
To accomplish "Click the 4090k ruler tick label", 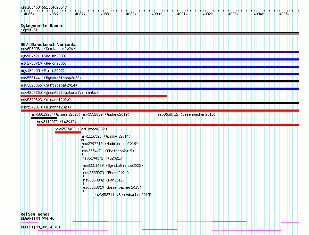I will (157, 14).
